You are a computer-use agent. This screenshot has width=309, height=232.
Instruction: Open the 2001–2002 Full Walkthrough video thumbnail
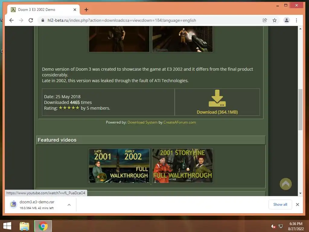pos(119,166)
